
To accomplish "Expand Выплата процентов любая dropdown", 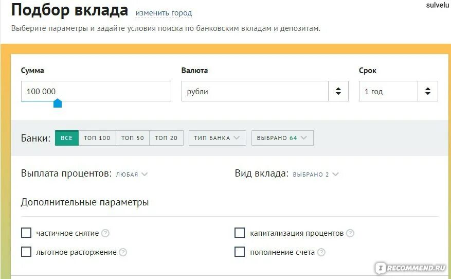I will 132,174.
